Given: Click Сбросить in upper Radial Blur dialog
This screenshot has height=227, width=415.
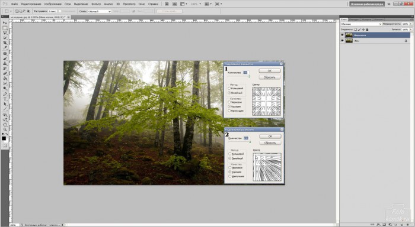Looking at the screenshot, I should pos(269,77).
